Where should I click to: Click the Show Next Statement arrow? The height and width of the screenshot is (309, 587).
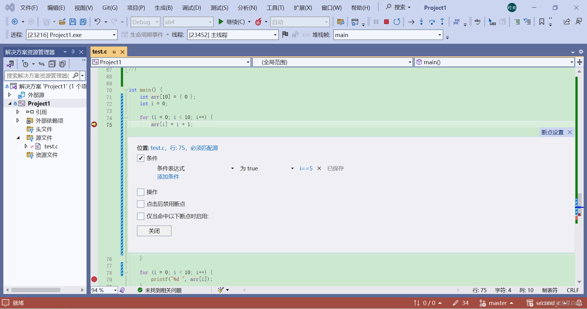[411, 22]
